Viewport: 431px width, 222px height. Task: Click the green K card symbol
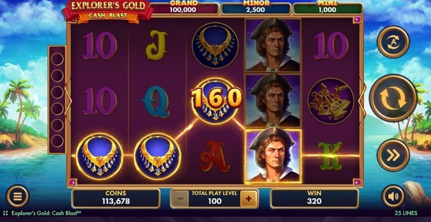coord(330,156)
